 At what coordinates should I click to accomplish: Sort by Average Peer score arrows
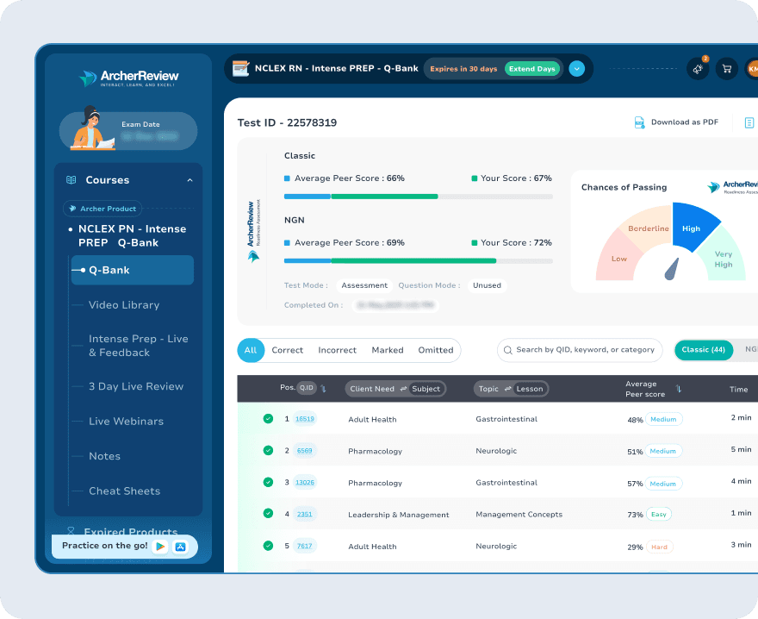click(679, 389)
